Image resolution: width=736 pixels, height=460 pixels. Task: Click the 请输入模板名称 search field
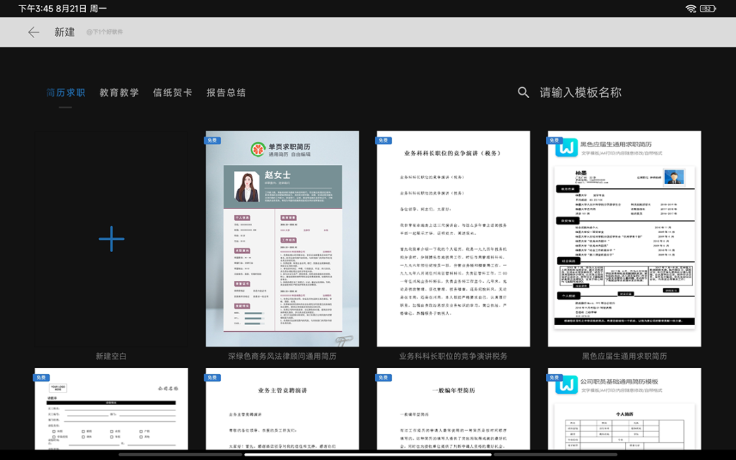(x=581, y=93)
